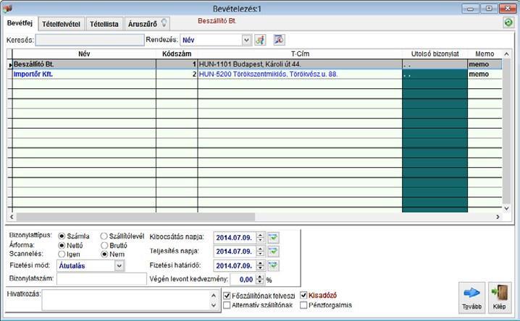Select the Szállítólevél radio button
The width and height of the screenshot is (520, 321).
104,236
